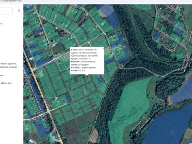Dismiss the parcel info popup
Image resolution: width=192 pixels, height=144 pixels.
click(x=103, y=48)
